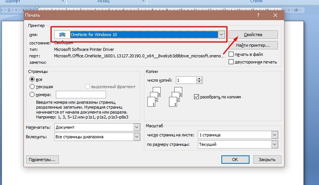Uncheck 'разобрать по копиям' option
This screenshot has height=185, width=319.
[196, 97]
